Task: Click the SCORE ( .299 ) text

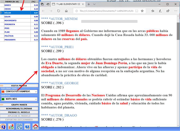Action: pyautogui.click(x=52, y=51)
